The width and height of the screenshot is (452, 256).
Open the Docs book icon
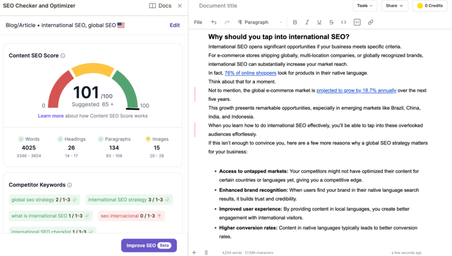click(152, 6)
